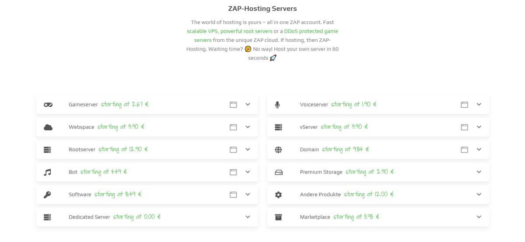Select the Domain product label
Viewport: 525px width, 242px height.
click(309, 150)
